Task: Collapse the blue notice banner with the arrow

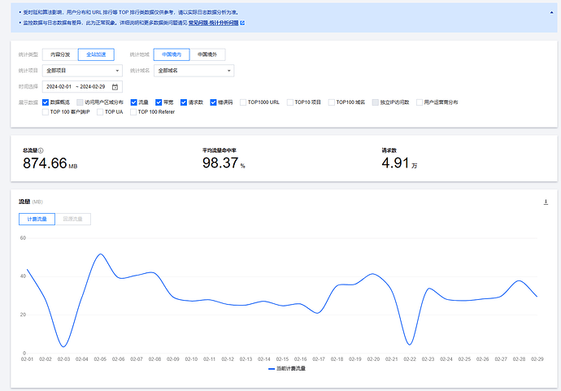Action: click(x=551, y=12)
